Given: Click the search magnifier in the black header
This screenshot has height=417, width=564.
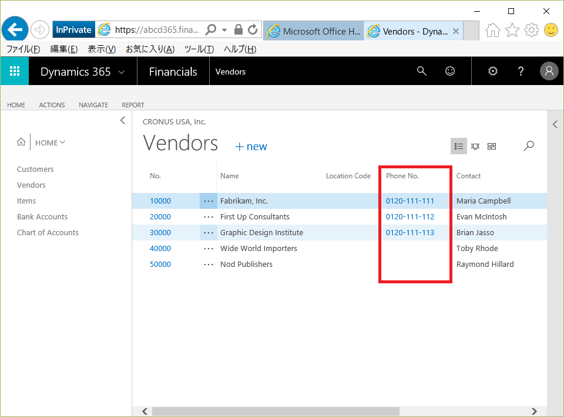Looking at the screenshot, I should (422, 71).
